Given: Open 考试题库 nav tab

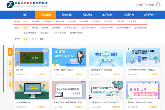Looking at the screenshot, I should [87, 15].
